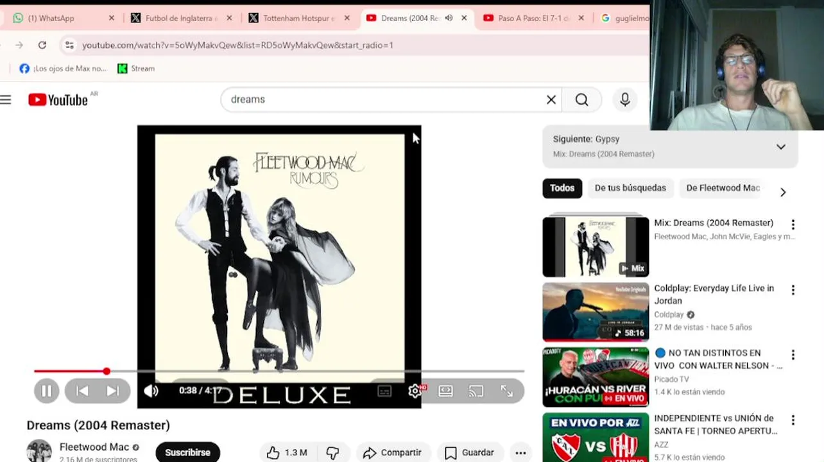Open Huracán vs River live thumbnail

click(596, 377)
